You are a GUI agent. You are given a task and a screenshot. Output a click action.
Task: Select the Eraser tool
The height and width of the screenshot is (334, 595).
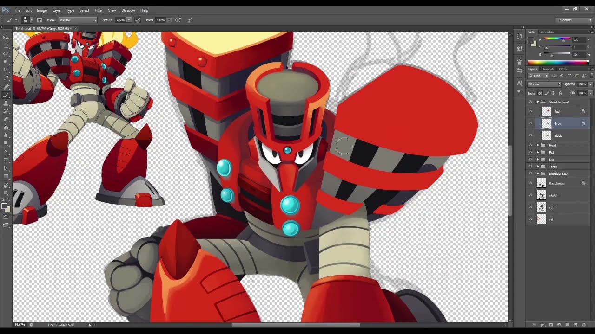coord(6,119)
